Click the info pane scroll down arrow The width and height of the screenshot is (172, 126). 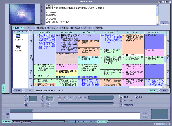[158, 24]
